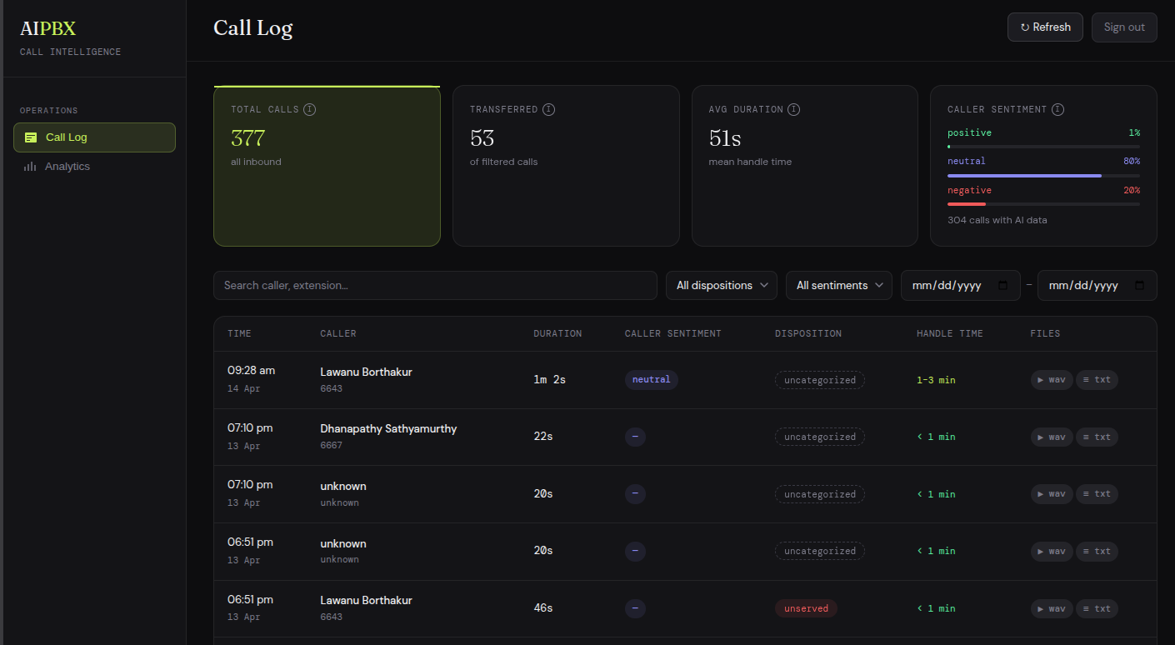Screen dimensions: 1175x645
Task: Expand the All dispositions dropdown
Action: pyautogui.click(x=722, y=285)
